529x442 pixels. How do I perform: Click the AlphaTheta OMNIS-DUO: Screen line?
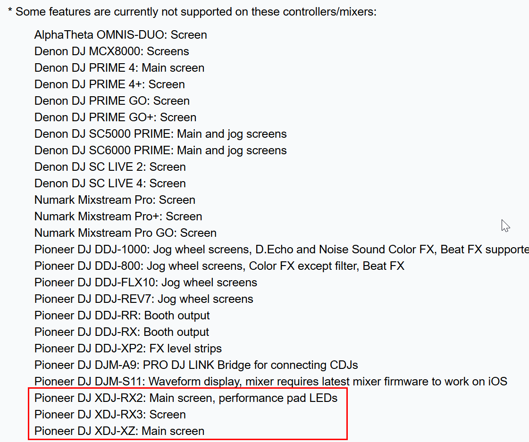[x=120, y=35]
